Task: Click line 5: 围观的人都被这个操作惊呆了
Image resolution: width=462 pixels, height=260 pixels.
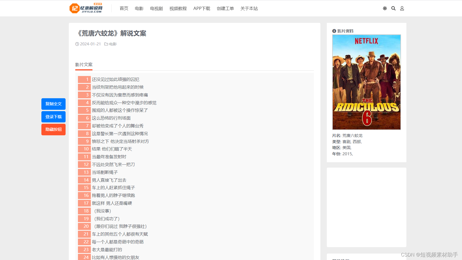Action: click(x=120, y=110)
